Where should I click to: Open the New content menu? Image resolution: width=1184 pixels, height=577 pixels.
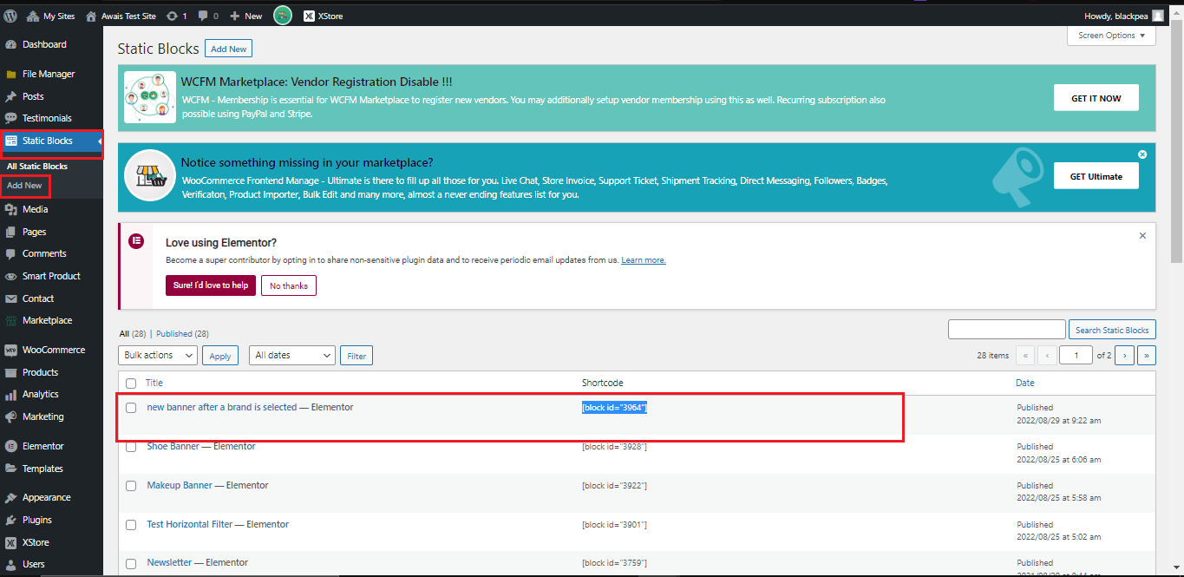point(246,16)
